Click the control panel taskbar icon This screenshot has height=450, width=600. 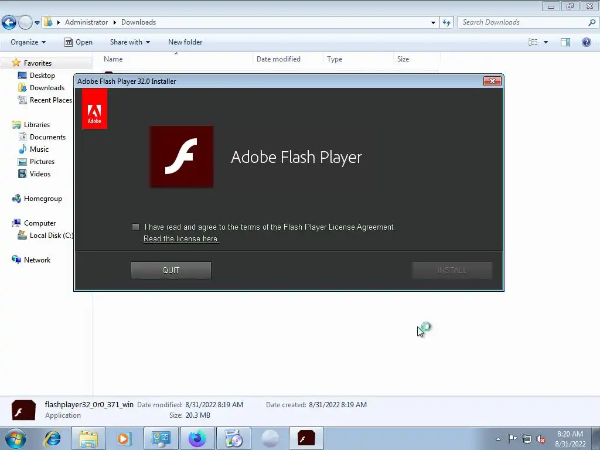tap(161, 438)
